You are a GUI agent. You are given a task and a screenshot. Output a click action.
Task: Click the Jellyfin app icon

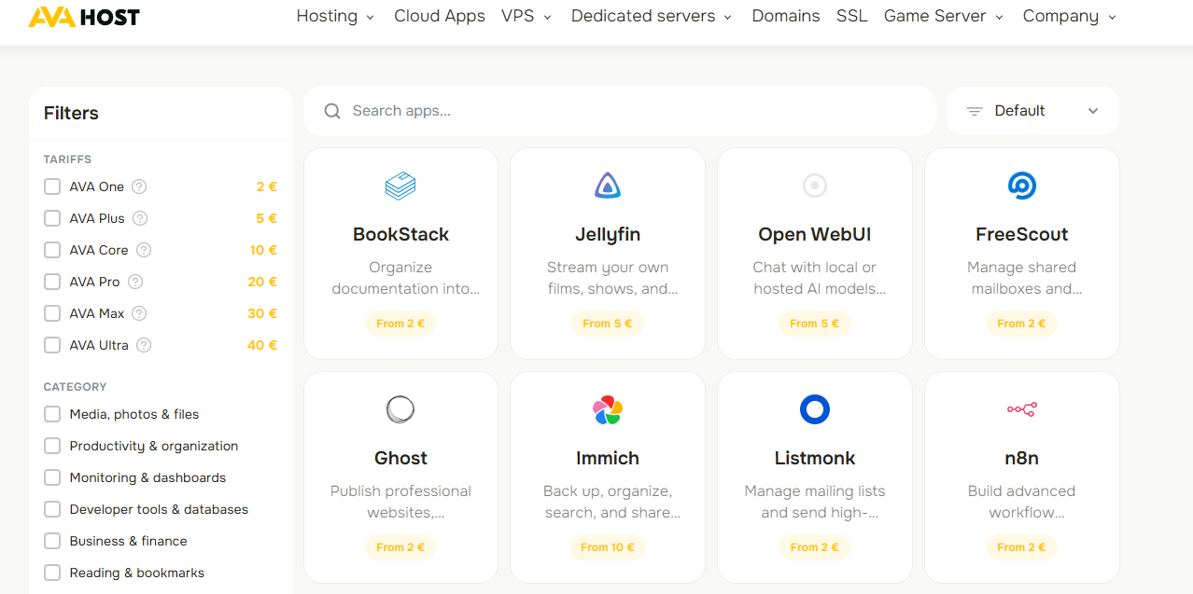(608, 186)
